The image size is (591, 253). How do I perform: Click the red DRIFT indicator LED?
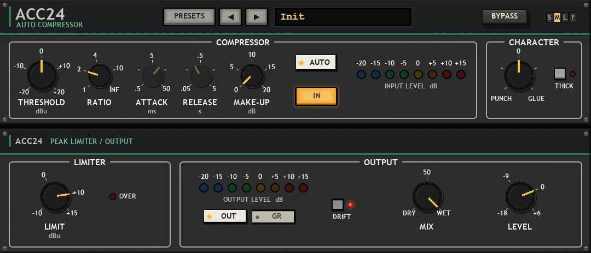(351, 204)
